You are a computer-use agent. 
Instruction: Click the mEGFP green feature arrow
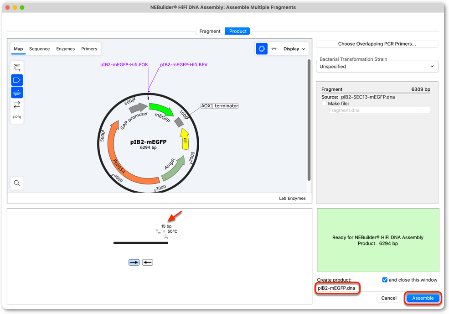(x=161, y=110)
